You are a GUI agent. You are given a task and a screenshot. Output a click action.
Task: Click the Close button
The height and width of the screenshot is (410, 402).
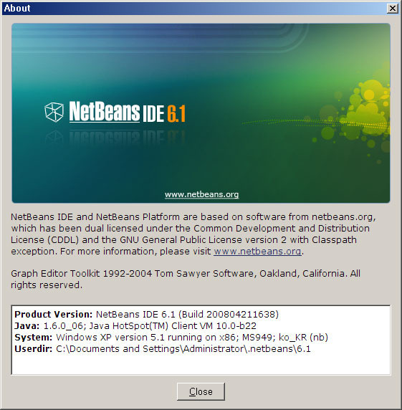point(201,391)
